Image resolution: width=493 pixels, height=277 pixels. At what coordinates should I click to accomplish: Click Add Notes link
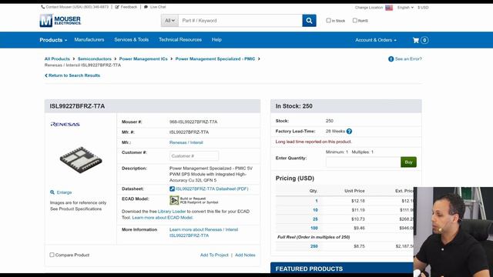tap(245, 255)
